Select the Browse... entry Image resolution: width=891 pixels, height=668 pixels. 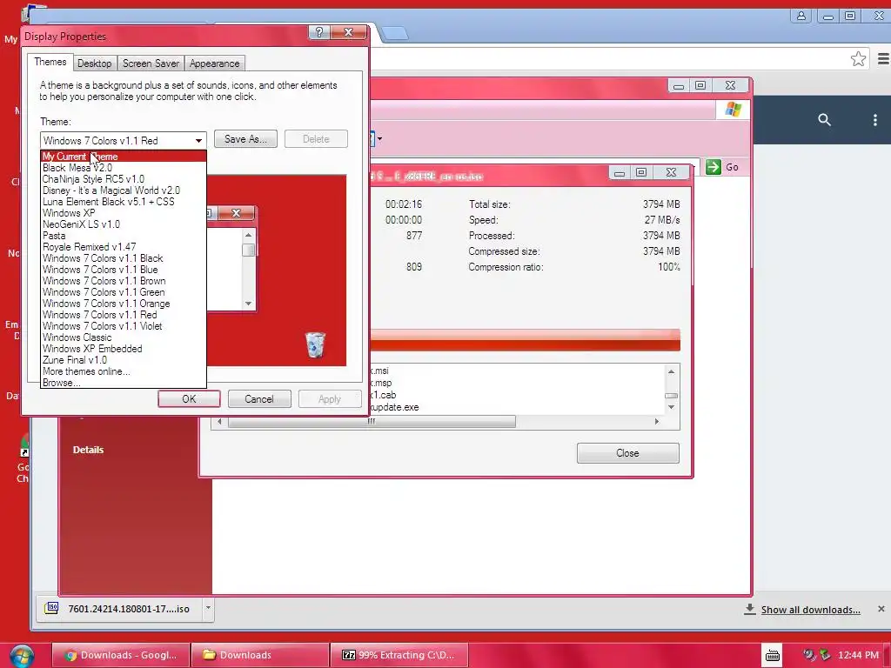124,383
